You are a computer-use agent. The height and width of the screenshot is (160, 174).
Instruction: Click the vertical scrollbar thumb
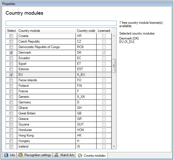114,65
